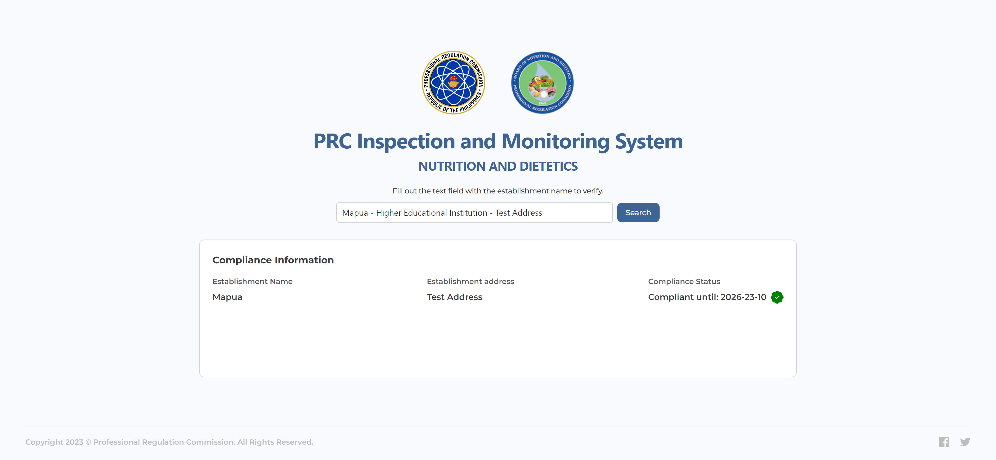Viewport: 996px width, 460px height.
Task: Click the 'Fill out the text field' instruction text
Action: (x=498, y=191)
